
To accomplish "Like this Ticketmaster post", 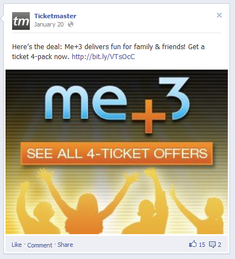I will pos(17,245).
